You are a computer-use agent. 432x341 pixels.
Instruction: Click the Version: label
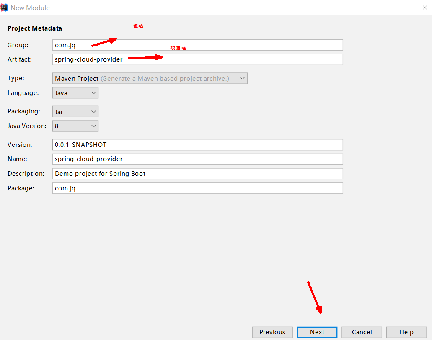[20, 145]
